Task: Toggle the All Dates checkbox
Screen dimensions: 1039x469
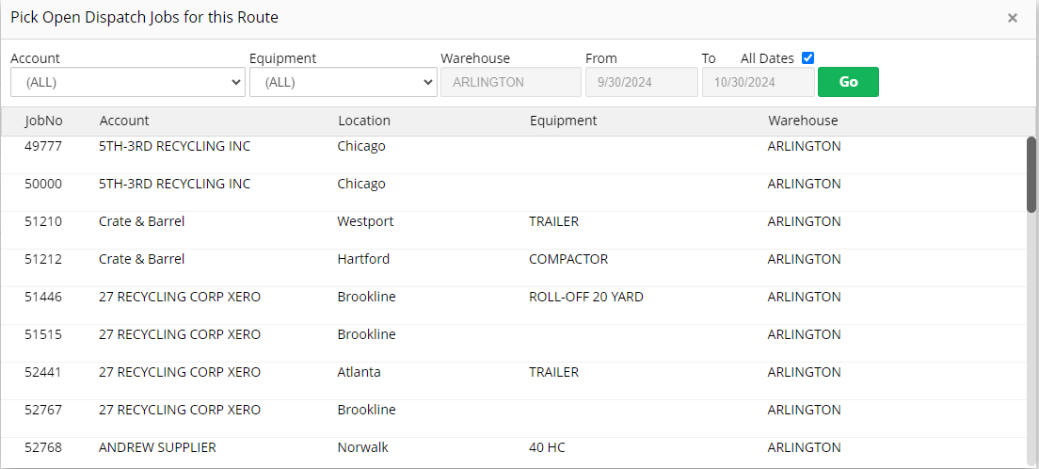Action: (x=807, y=57)
